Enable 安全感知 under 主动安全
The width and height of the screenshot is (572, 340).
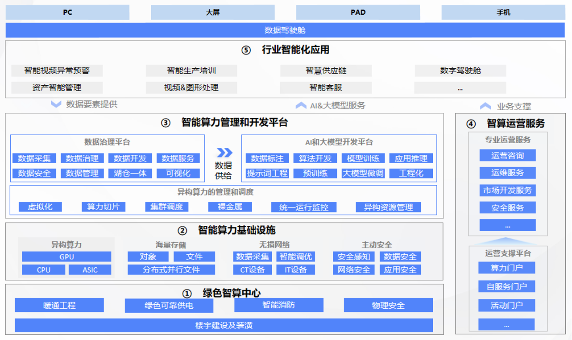(353, 257)
